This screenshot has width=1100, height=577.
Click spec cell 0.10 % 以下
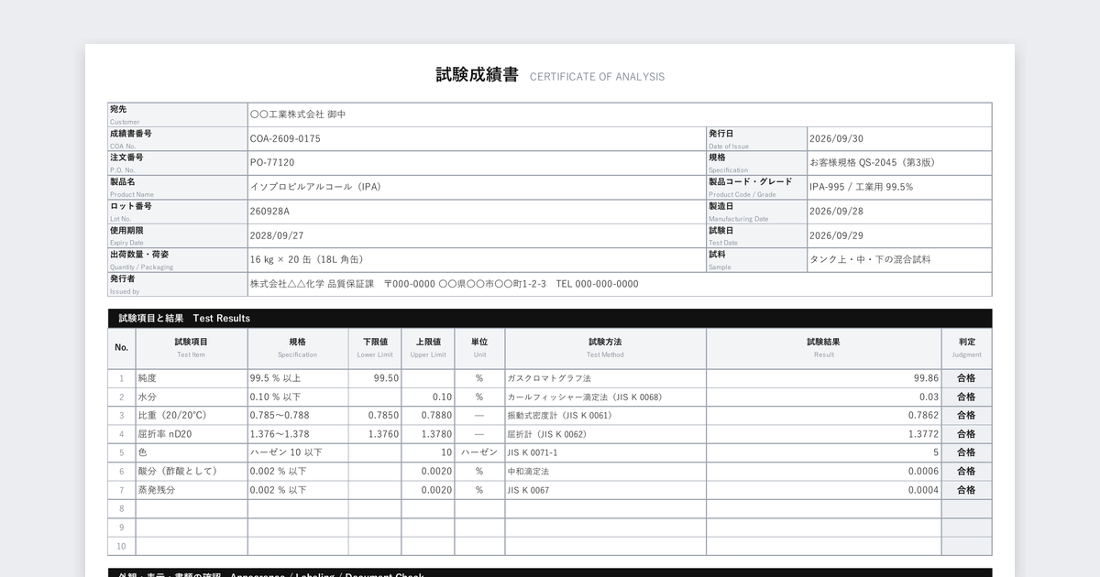[x=298, y=397]
